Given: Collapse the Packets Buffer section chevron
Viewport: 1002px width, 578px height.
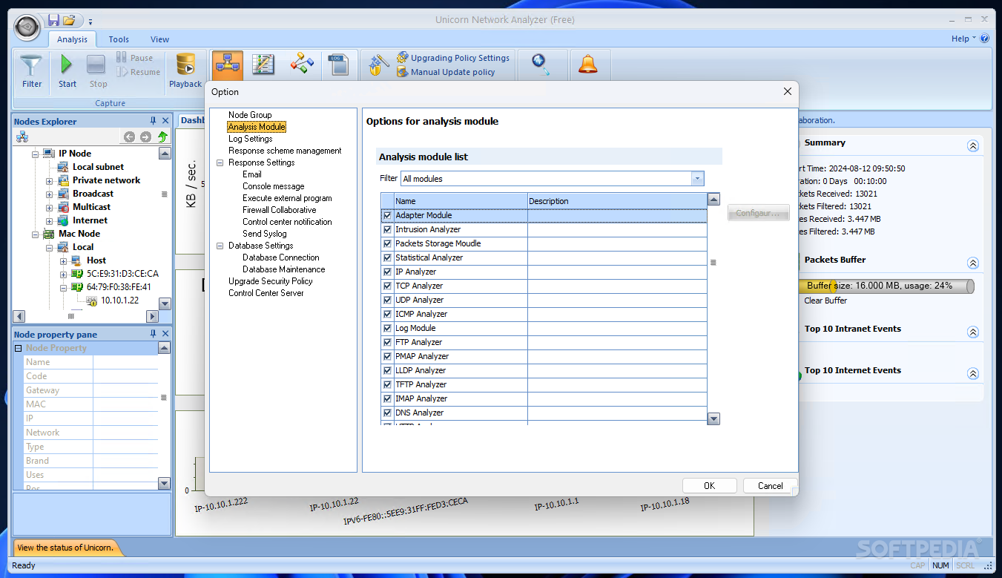Looking at the screenshot, I should point(973,263).
